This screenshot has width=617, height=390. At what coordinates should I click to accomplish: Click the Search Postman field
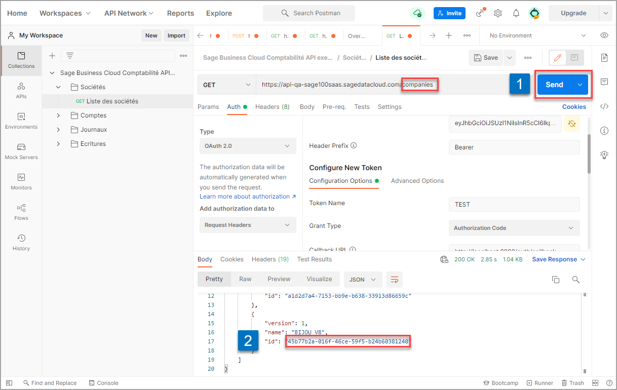[308, 13]
